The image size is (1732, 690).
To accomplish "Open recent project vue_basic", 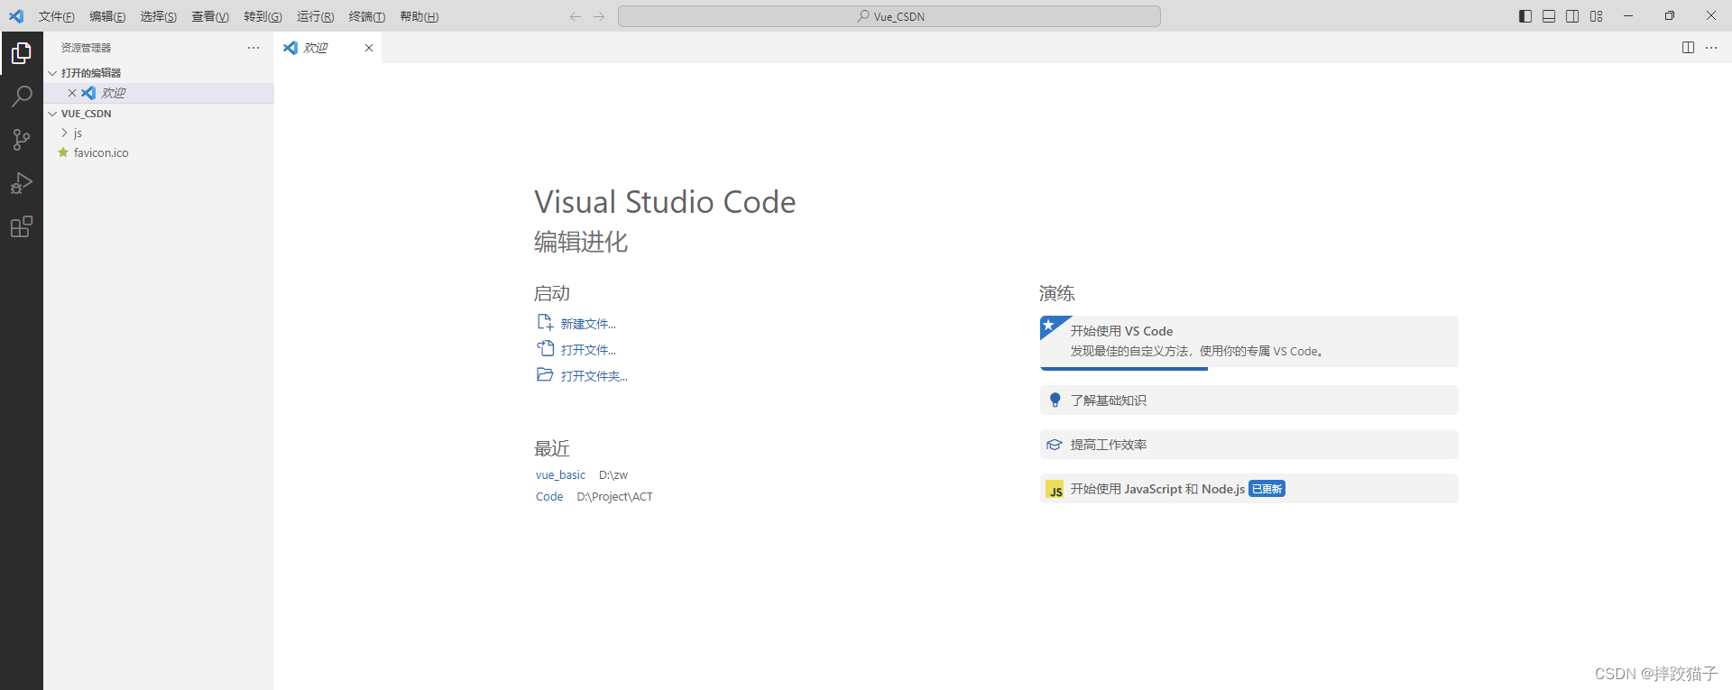I will click(560, 475).
